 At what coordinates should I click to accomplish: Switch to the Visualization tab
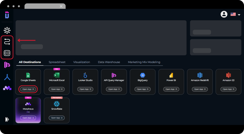click(82, 62)
